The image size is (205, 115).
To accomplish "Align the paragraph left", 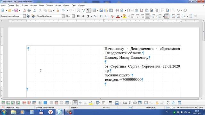I will [x=133, y=16].
